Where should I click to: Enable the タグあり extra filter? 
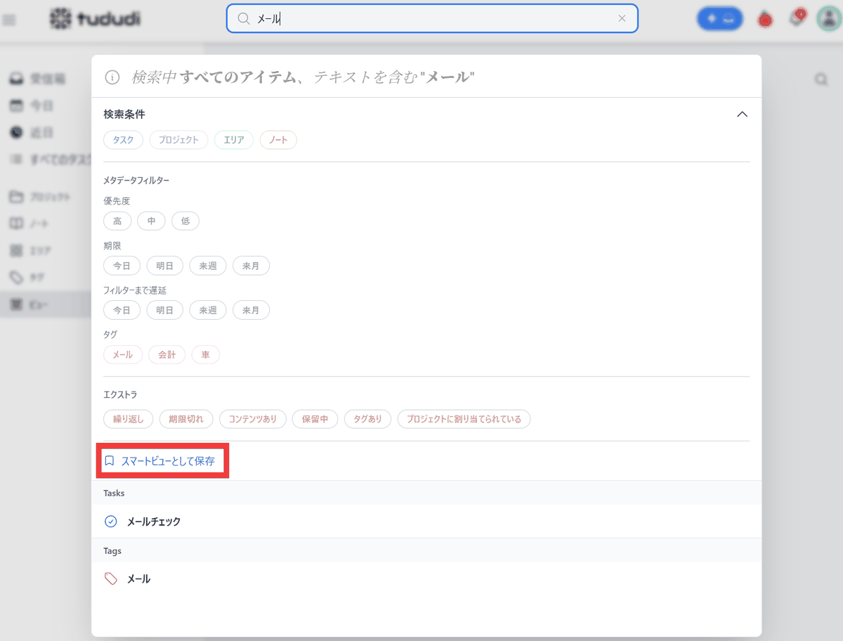(x=368, y=419)
